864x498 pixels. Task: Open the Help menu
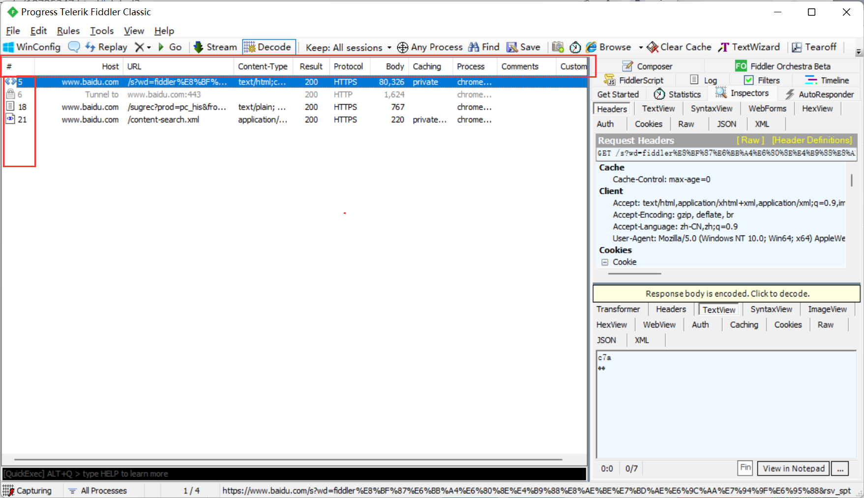tap(164, 30)
